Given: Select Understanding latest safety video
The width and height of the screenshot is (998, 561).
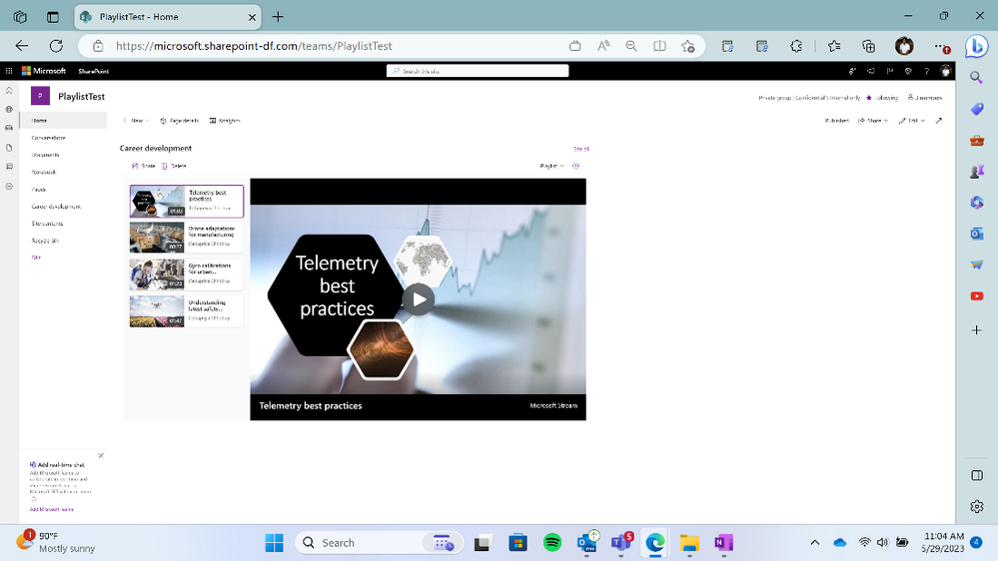Looking at the screenshot, I should [x=187, y=311].
